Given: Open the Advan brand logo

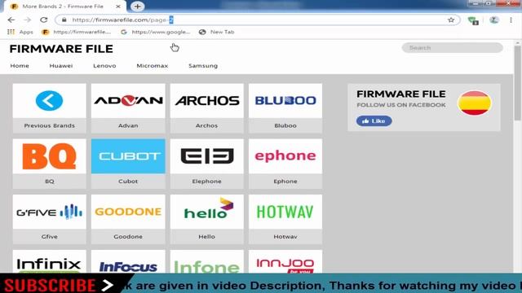Looking at the screenshot, I should [128, 101].
